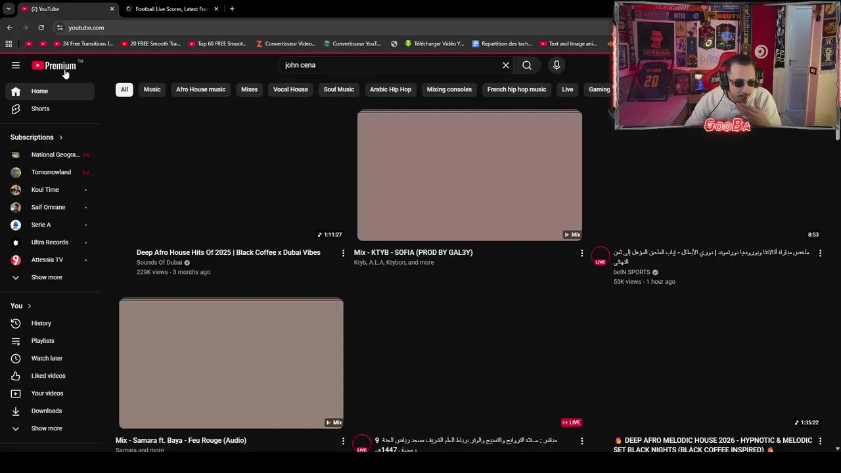Start voice search with microphone
This screenshot has width=841, height=473.
tap(557, 65)
